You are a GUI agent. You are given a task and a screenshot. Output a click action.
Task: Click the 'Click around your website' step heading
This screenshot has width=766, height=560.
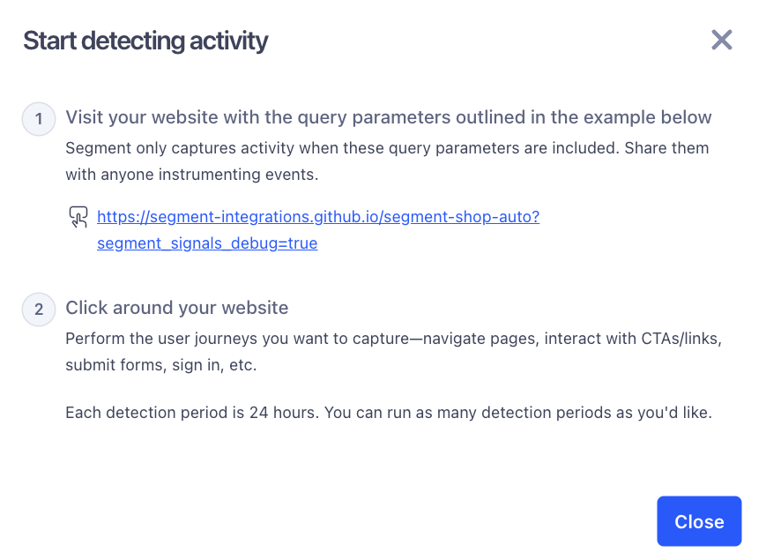tap(176, 308)
